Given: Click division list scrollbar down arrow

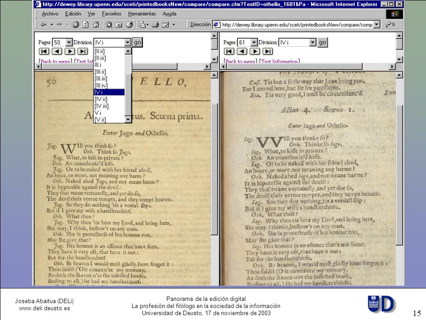Looking at the screenshot, I should (128, 120).
